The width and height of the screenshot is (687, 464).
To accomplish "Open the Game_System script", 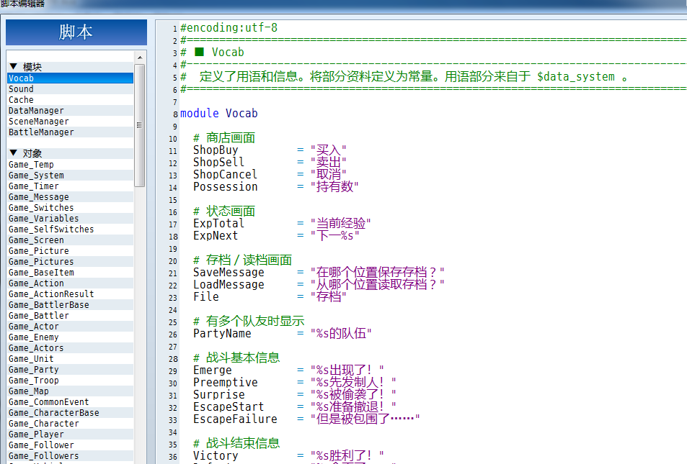I will click(x=71, y=176).
